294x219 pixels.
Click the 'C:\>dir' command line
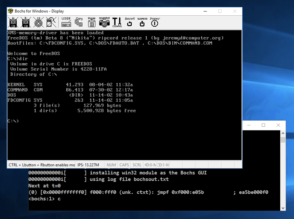[18, 59]
